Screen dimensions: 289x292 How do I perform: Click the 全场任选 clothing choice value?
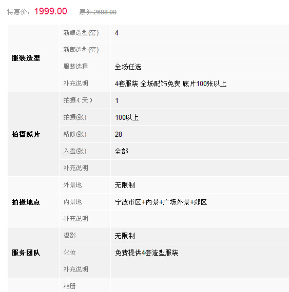click(128, 67)
